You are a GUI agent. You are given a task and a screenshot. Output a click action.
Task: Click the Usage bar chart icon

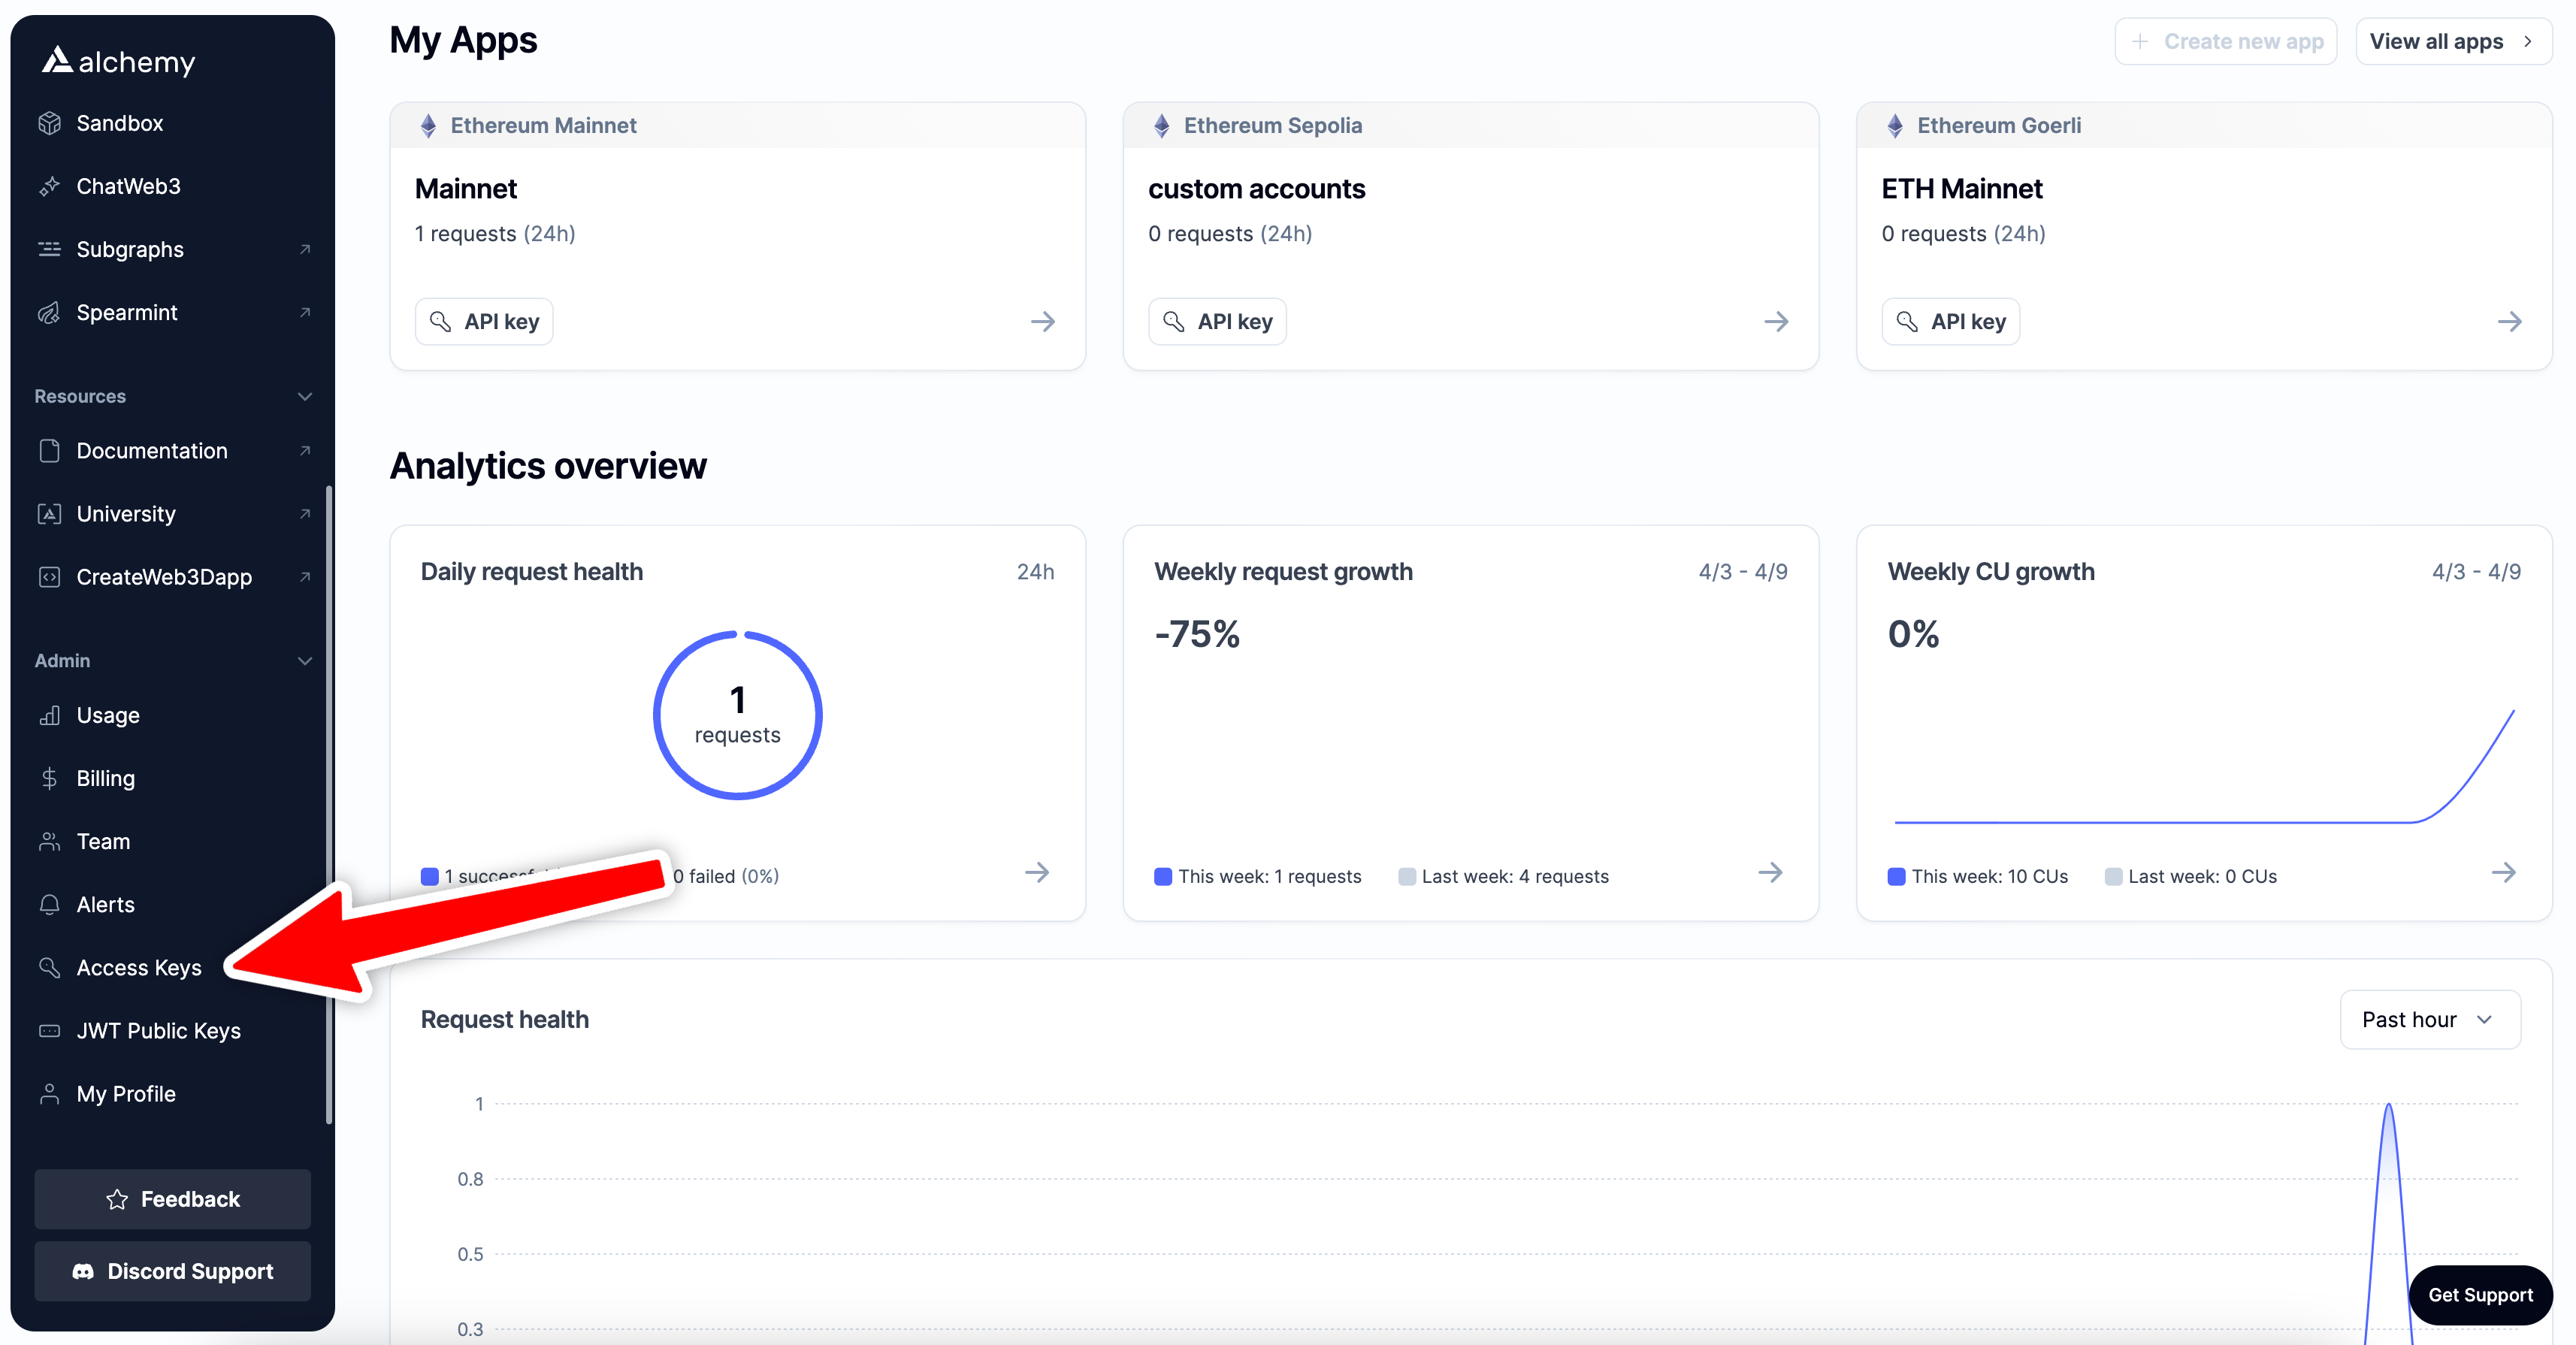point(49,715)
